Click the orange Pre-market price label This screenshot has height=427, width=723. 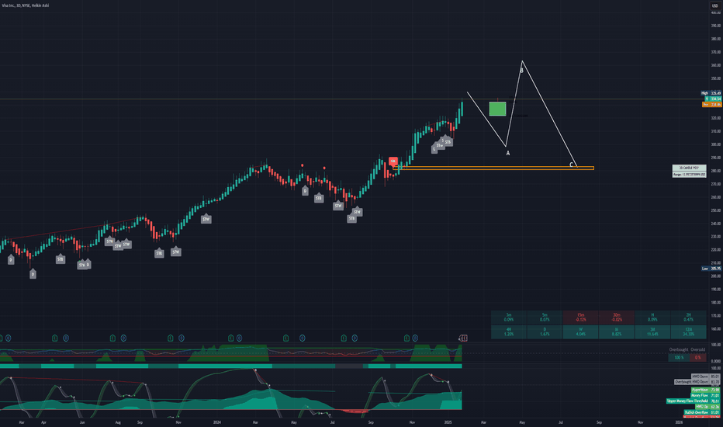pos(711,105)
